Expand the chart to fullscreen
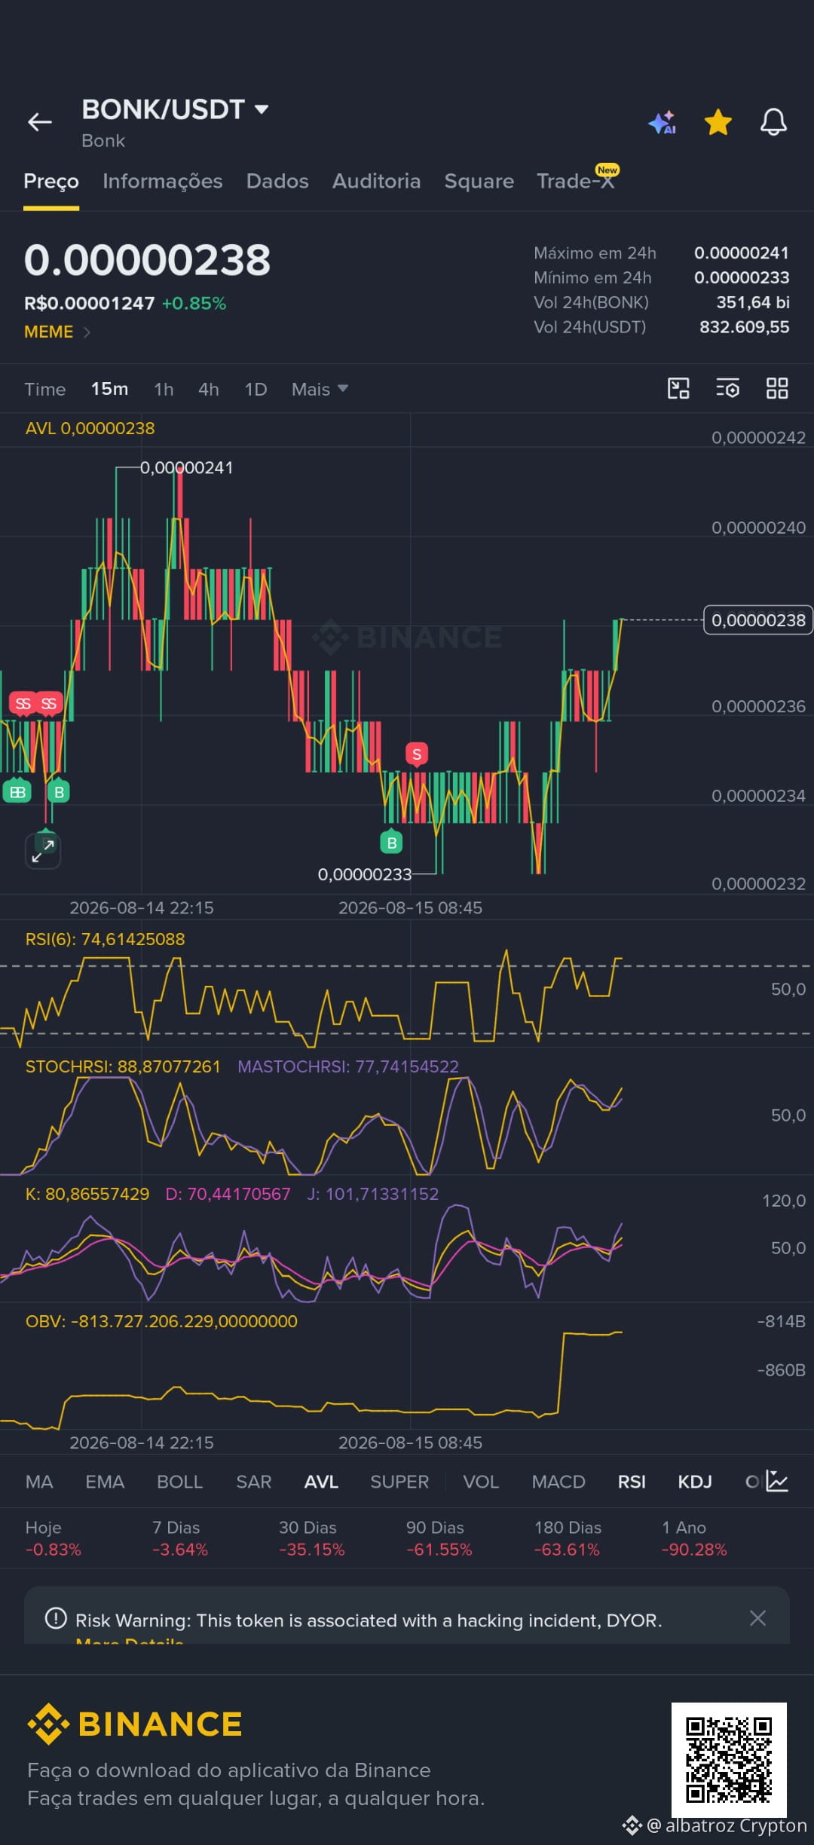This screenshot has height=1845, width=814. (x=43, y=851)
